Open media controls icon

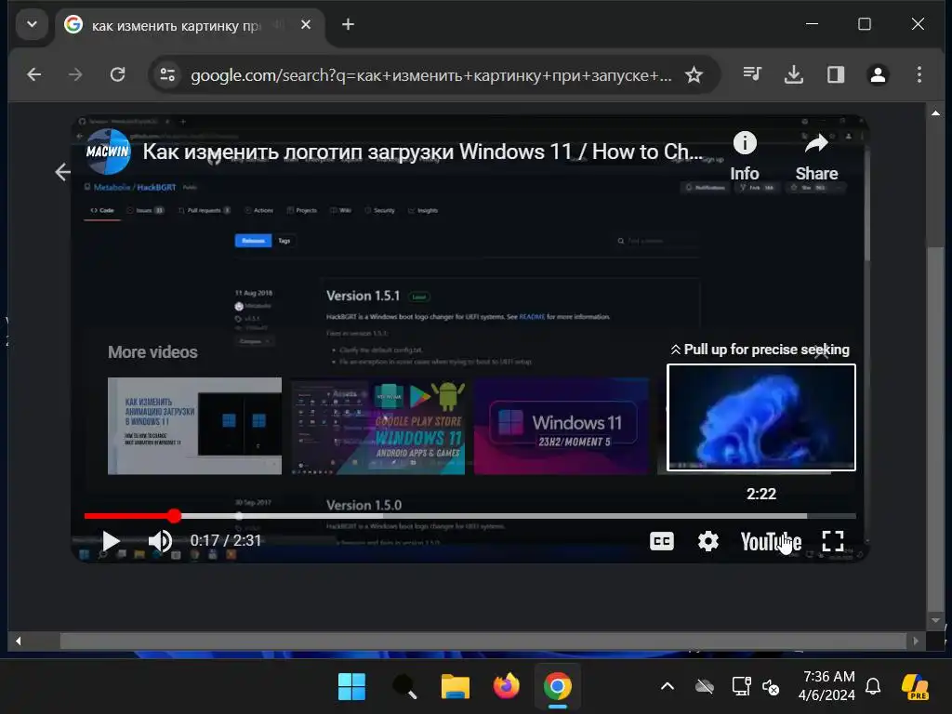tap(751, 74)
